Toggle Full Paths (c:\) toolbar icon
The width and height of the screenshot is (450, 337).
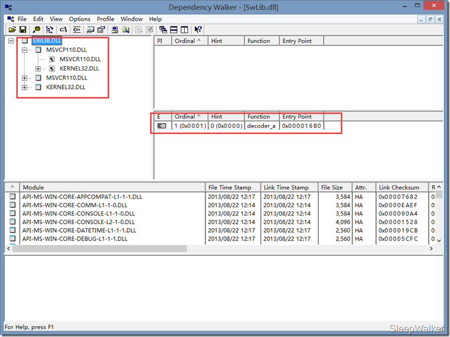click(x=63, y=30)
